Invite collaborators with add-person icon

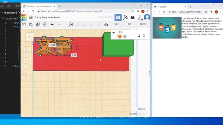point(140,18)
